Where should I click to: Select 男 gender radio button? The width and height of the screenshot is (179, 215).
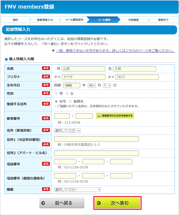point(56,94)
